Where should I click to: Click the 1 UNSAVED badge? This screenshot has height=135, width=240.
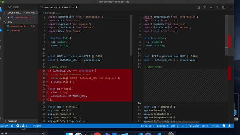coord(30,13)
